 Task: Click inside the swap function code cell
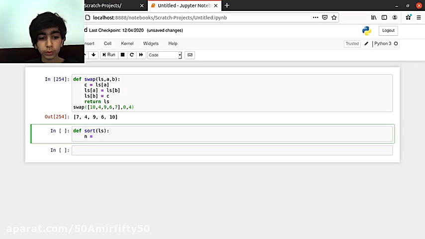coord(232,93)
